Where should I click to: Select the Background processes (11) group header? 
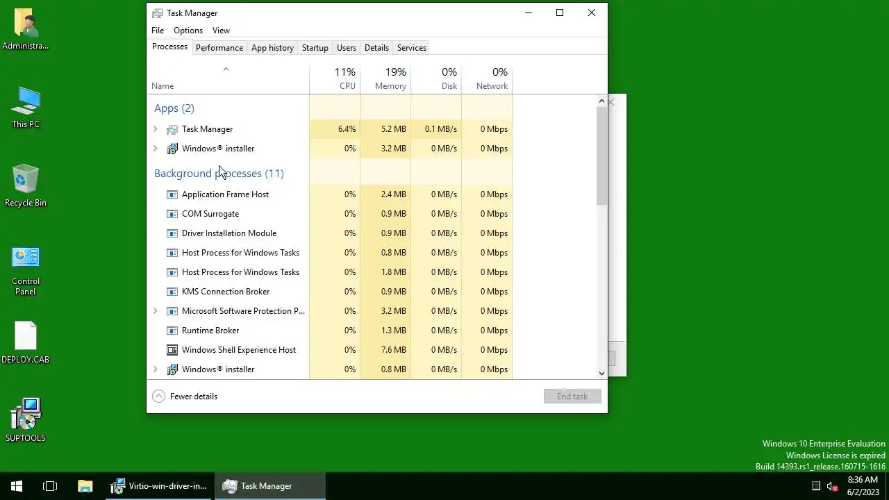pyautogui.click(x=219, y=174)
